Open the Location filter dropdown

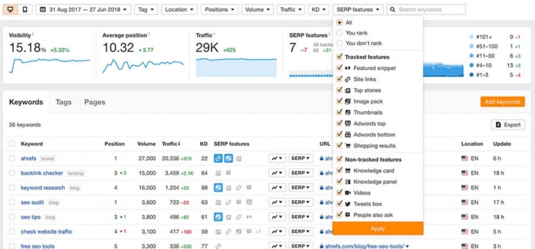point(179,9)
